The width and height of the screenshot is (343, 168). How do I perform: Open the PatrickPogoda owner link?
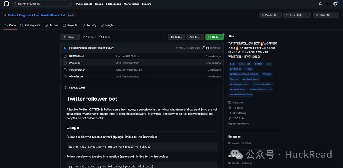pos(20,15)
